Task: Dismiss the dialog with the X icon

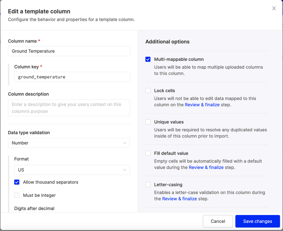Action: tap(274, 8)
